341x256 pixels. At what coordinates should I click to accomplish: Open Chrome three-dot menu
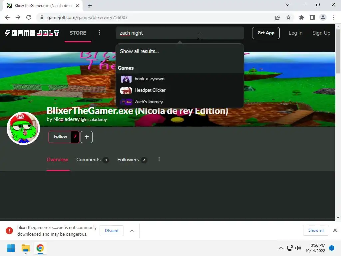click(334, 17)
